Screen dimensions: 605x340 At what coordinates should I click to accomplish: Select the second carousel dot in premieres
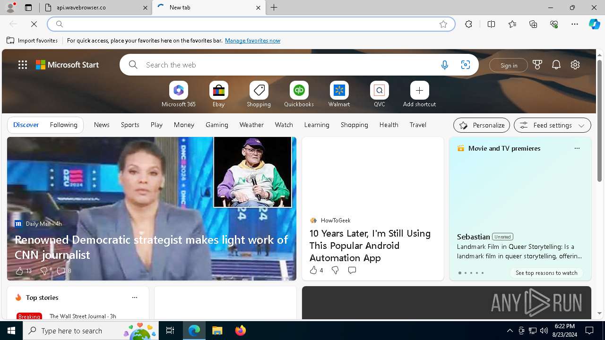466,273
